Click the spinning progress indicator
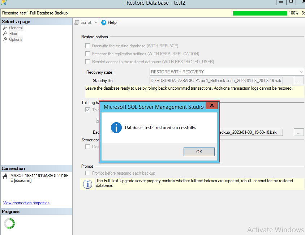 pos(9,223)
